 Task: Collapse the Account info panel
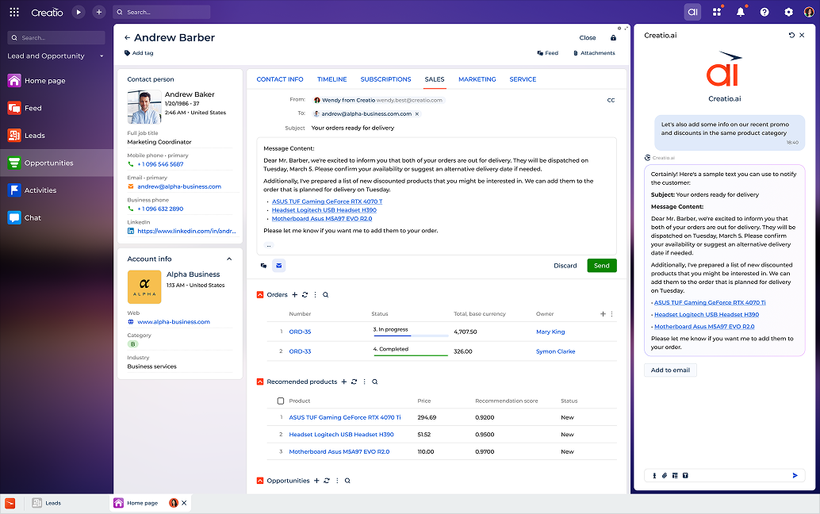point(228,259)
